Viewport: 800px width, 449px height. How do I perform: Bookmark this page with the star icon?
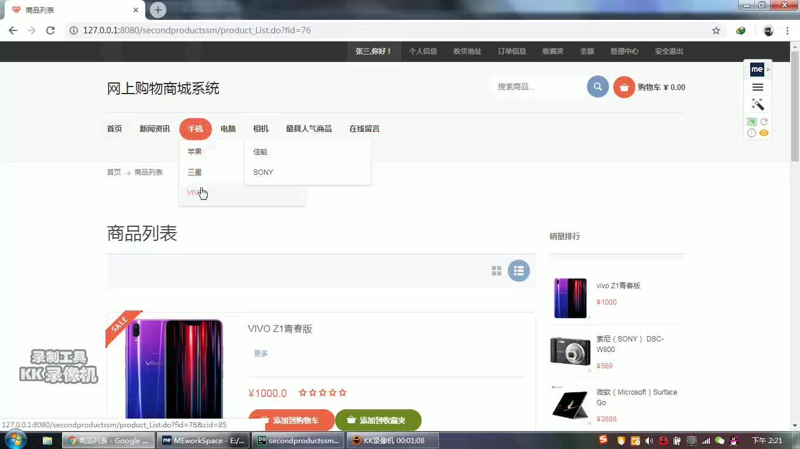point(716,30)
